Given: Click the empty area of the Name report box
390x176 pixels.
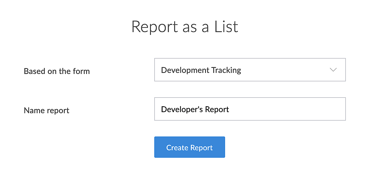Looking at the screenshot, I should 287,109.
